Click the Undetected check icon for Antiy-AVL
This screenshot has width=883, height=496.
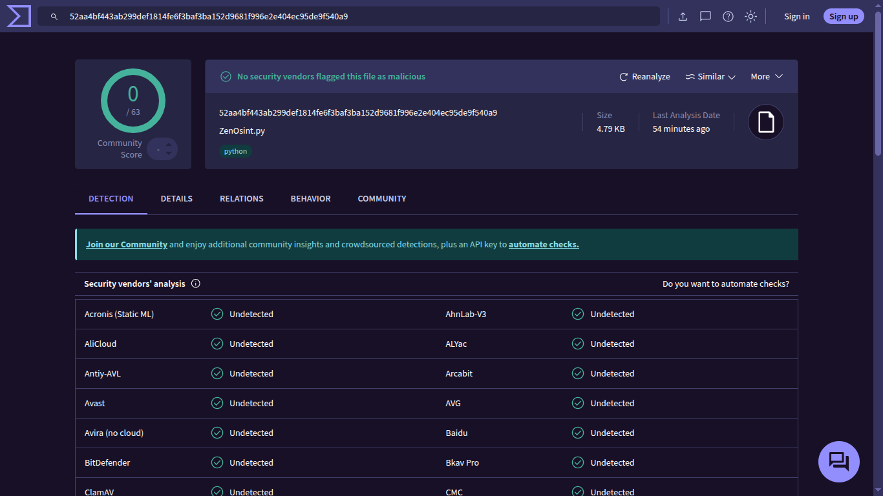tap(217, 373)
